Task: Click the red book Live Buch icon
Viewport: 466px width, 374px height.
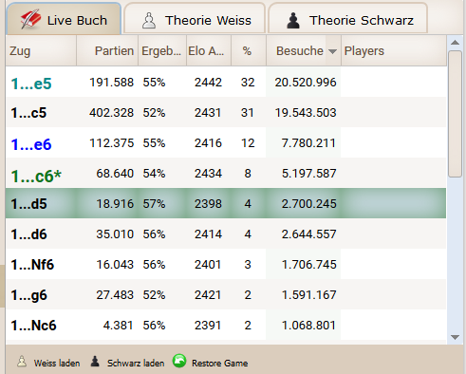Action: coord(30,19)
